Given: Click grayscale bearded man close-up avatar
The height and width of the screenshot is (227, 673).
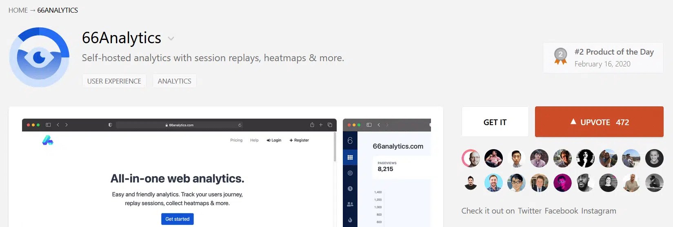Looking at the screenshot, I should pos(585,183).
